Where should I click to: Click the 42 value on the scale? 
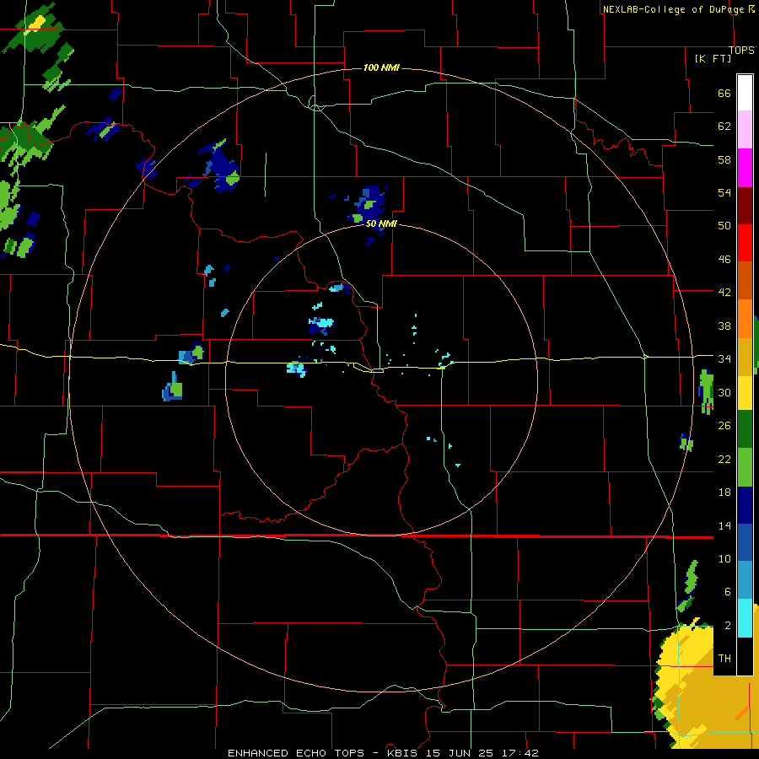pyautogui.click(x=724, y=292)
